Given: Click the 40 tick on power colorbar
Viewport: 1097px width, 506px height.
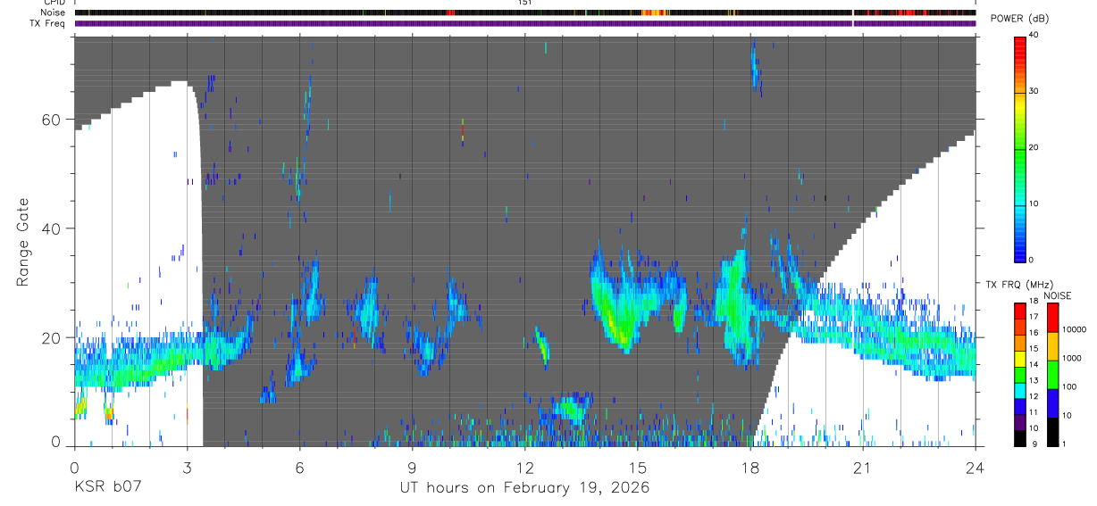Looking at the screenshot, I should [1034, 35].
